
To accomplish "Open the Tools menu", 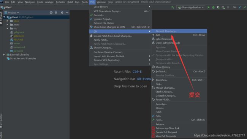I will [x=85, y=2].
